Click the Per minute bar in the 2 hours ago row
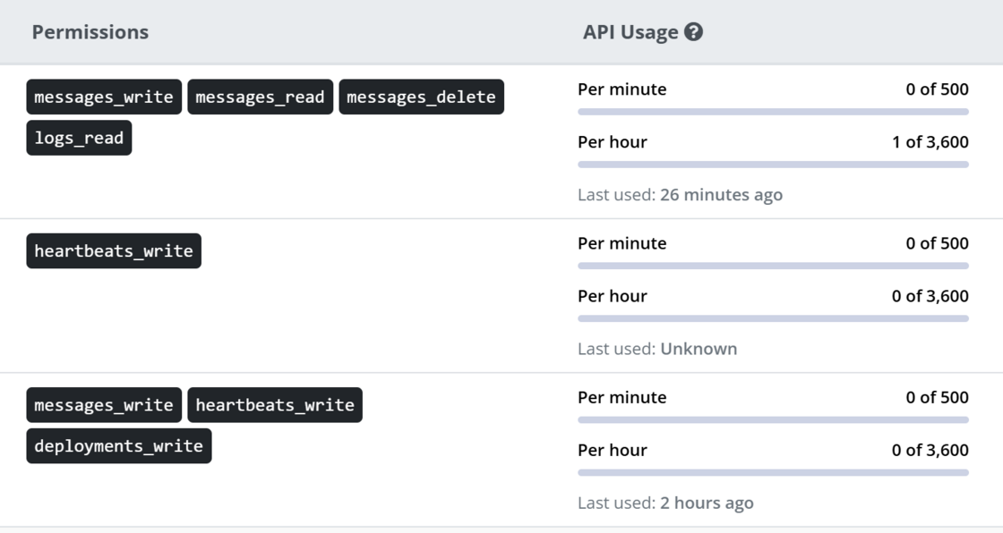 pyautogui.click(x=774, y=420)
